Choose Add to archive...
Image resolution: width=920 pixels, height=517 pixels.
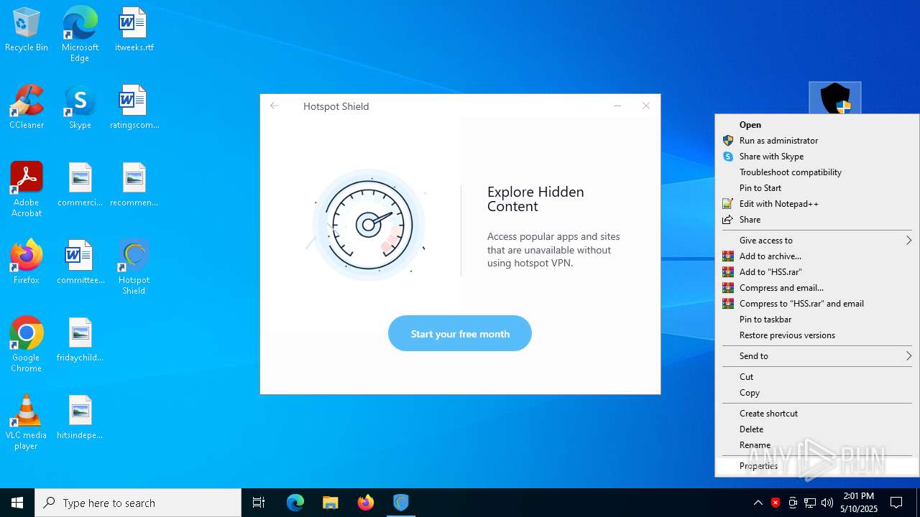817,256
